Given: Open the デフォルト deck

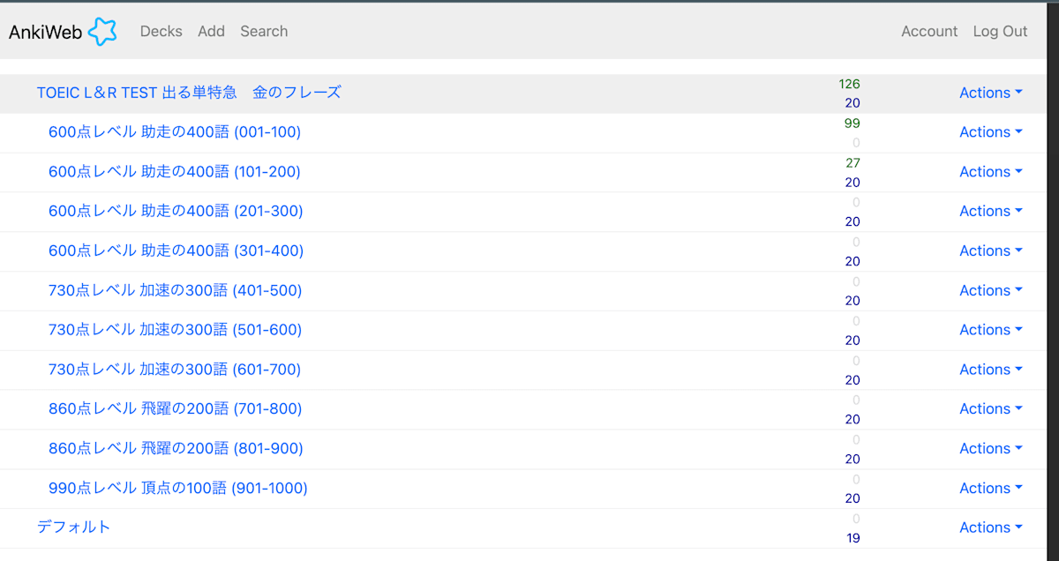Looking at the screenshot, I should 74,527.
